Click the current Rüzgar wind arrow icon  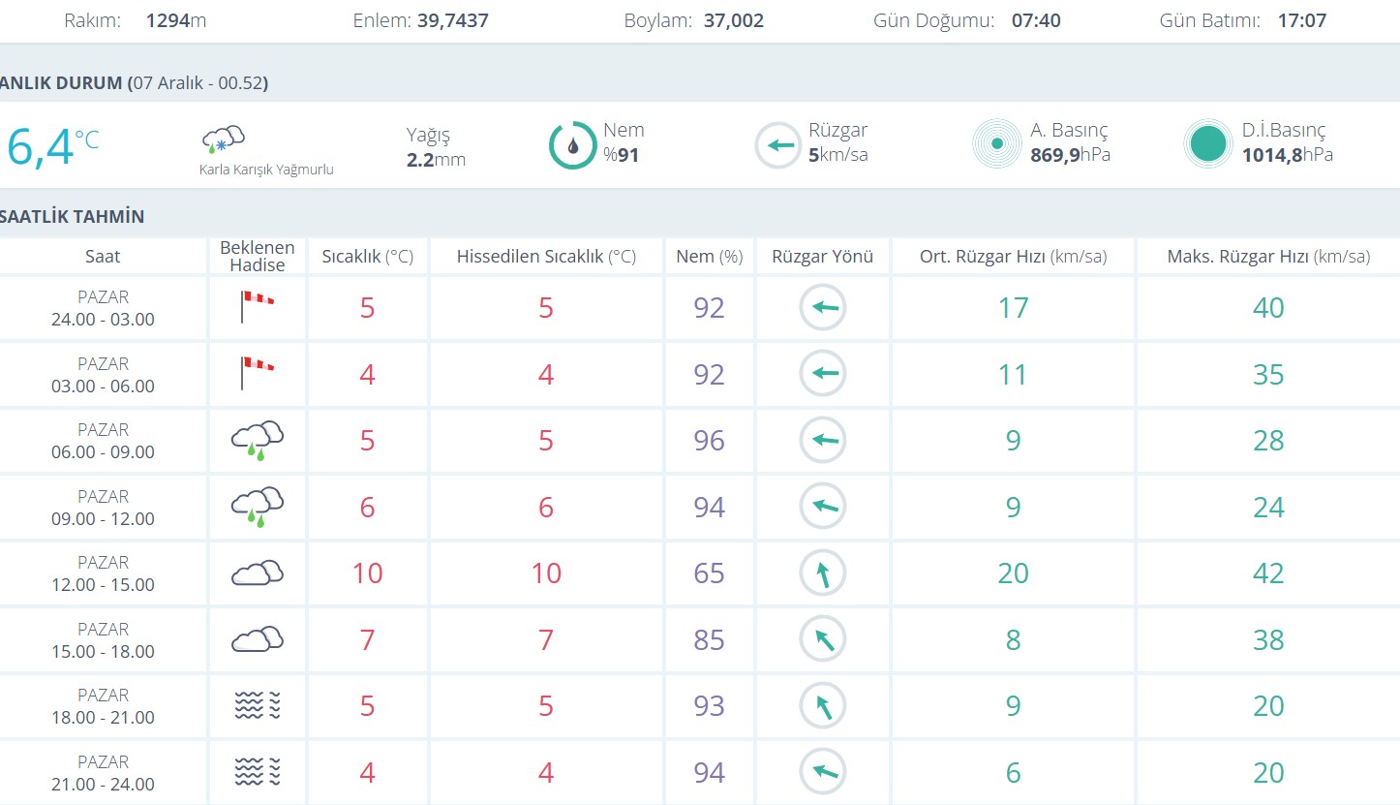click(778, 145)
